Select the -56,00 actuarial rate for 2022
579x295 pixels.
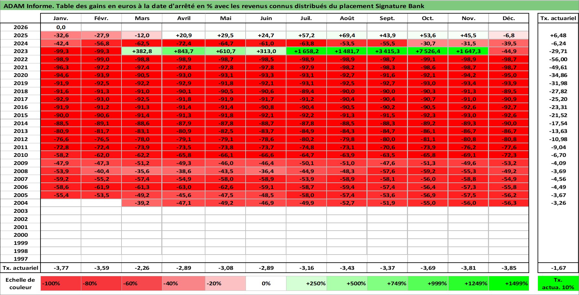[558, 59]
